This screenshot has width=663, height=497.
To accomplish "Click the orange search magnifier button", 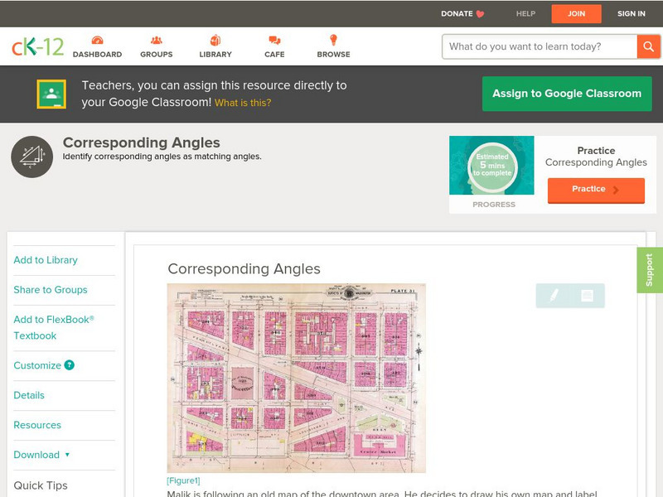I will pyautogui.click(x=648, y=46).
